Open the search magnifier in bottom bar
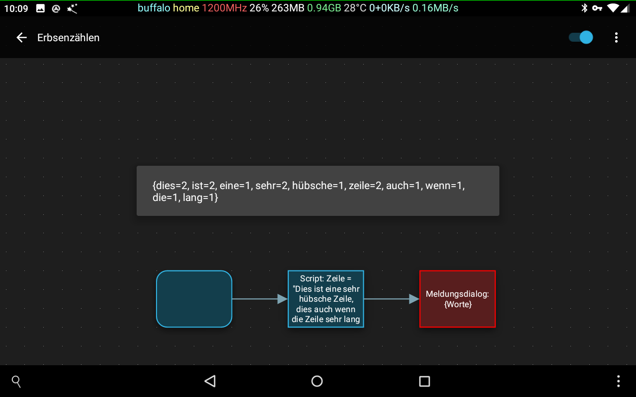The image size is (636, 397). (x=16, y=381)
